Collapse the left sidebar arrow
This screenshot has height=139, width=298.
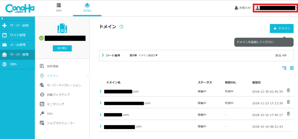[x=2, y=19]
